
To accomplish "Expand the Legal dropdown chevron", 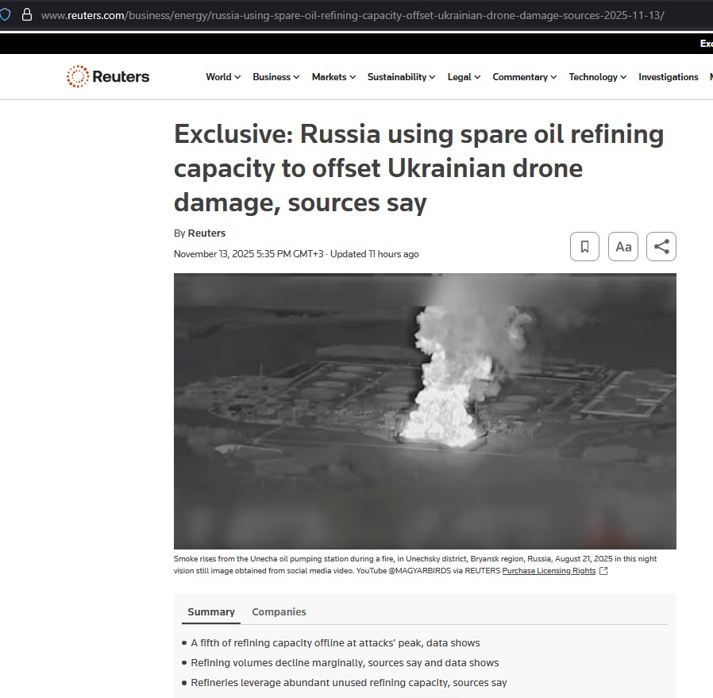I will (x=477, y=77).
